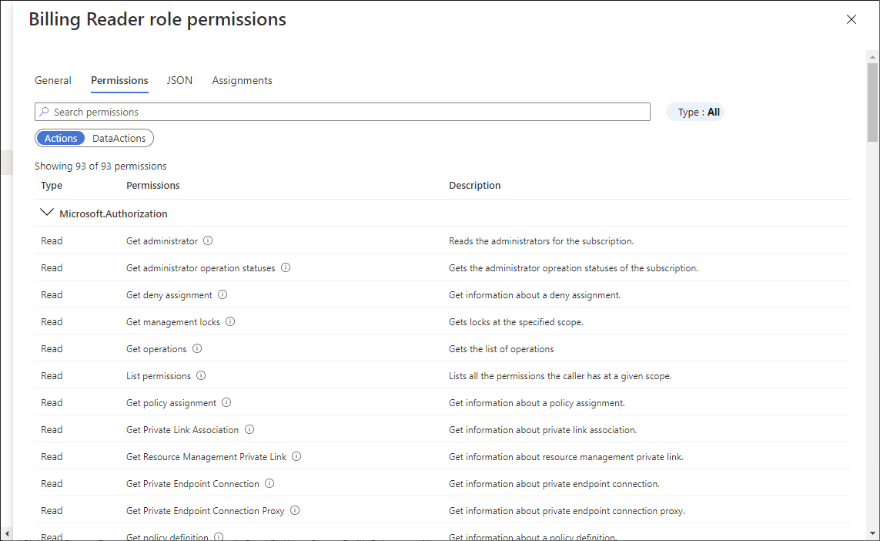Screen dimensions: 880x541
Task: Open info icon for Get Private Endpoint Connection Proxy
Action: coord(295,510)
